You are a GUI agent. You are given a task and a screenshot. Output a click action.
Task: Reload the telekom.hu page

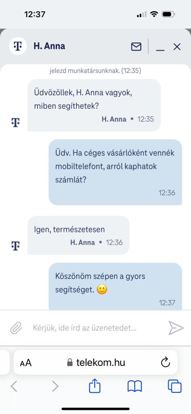pyautogui.click(x=165, y=362)
